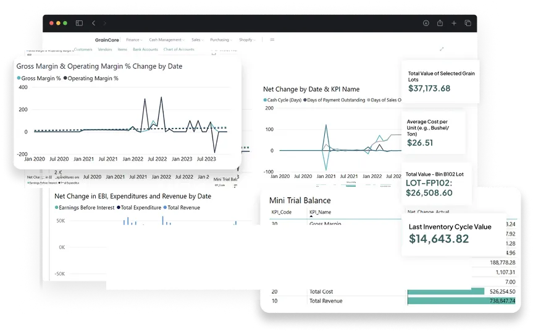
Task: Click the expand page diagonal arrows icon
Action: tap(442, 49)
